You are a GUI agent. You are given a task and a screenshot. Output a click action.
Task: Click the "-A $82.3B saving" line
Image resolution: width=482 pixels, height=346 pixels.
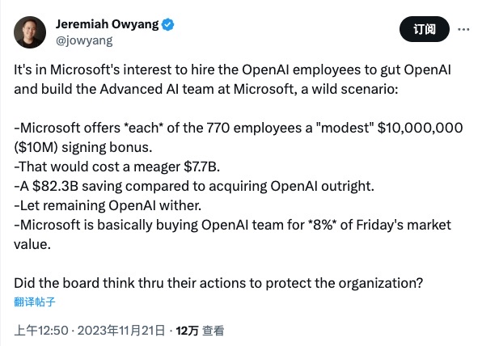pos(194,186)
